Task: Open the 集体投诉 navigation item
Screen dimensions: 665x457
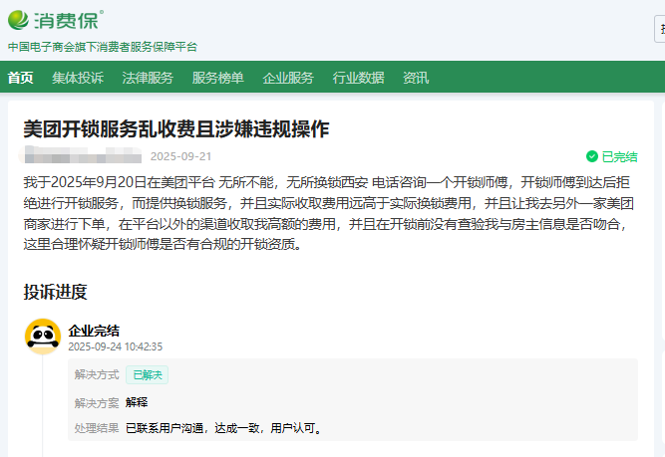Action: 77,78
